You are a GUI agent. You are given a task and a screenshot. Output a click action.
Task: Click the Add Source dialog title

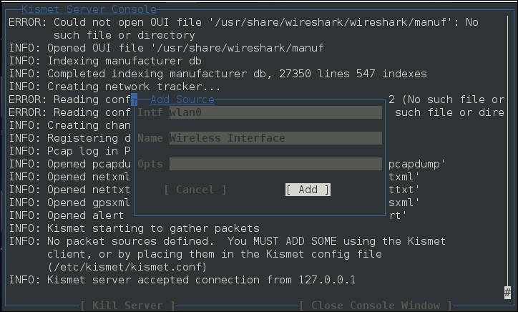point(182,99)
